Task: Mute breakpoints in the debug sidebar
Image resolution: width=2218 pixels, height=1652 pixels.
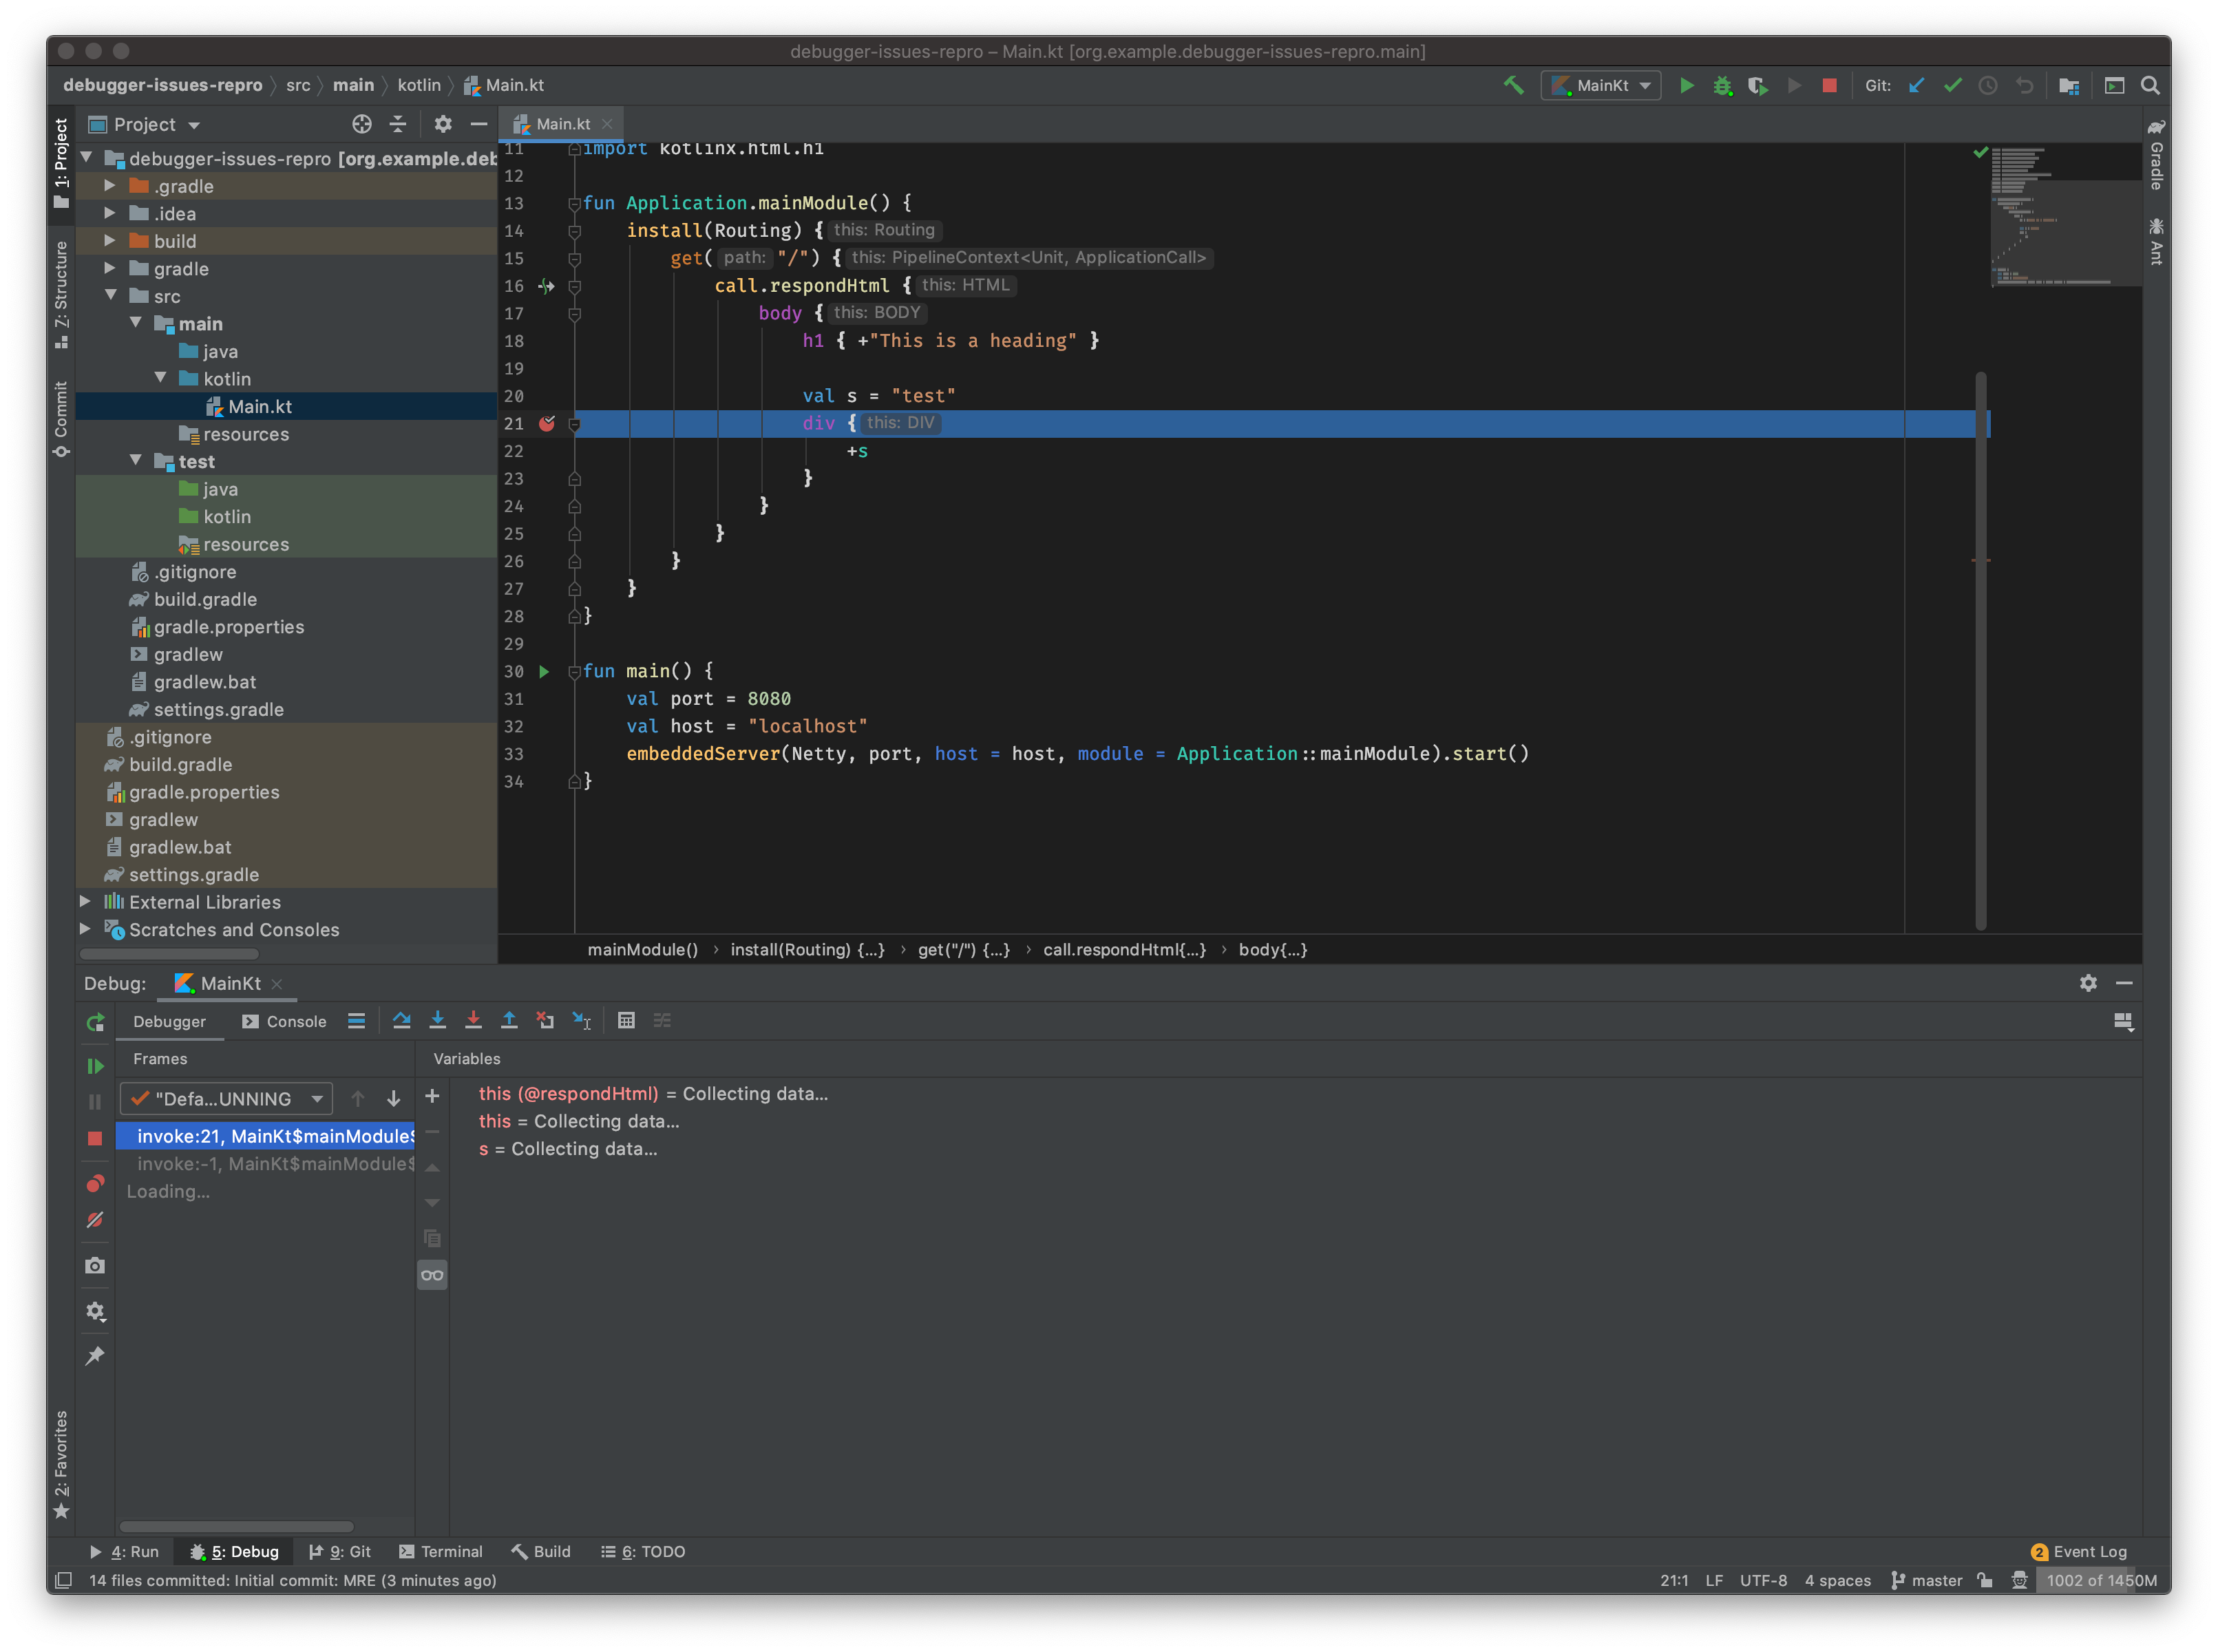Action: point(95,1220)
